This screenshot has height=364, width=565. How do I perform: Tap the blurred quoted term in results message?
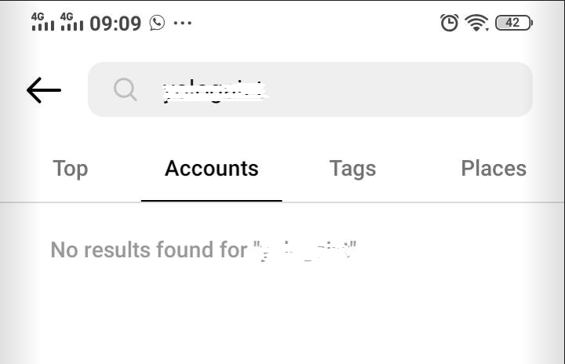click(306, 250)
